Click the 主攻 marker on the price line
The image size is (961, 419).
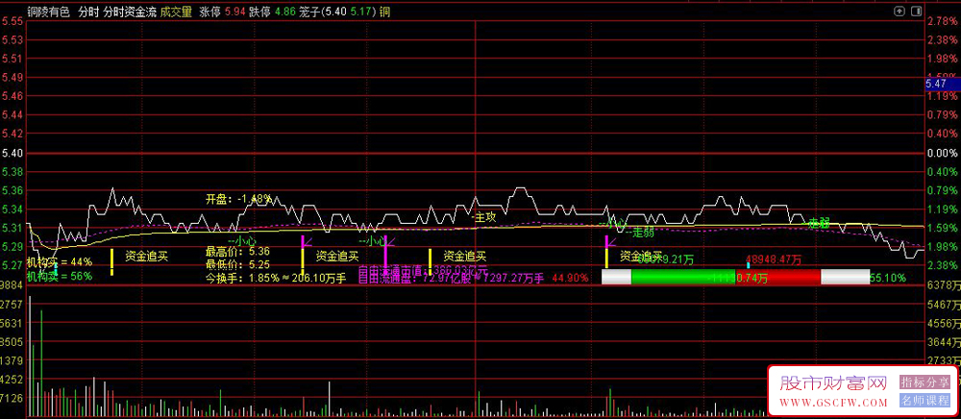[484, 215]
